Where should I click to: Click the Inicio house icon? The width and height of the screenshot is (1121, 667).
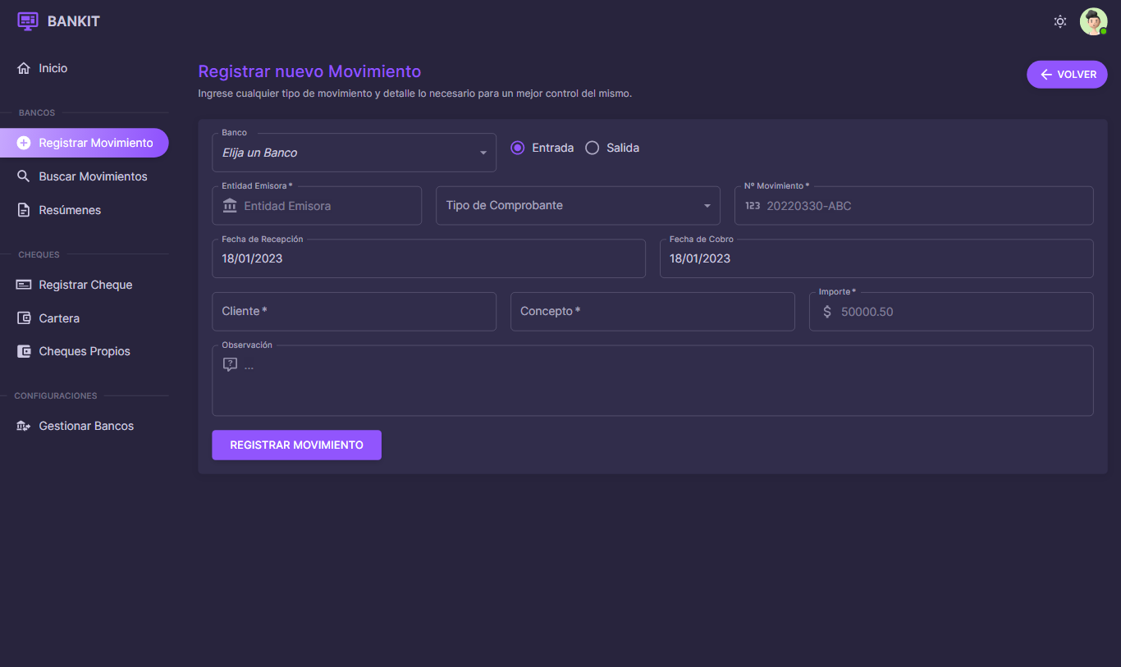[24, 68]
